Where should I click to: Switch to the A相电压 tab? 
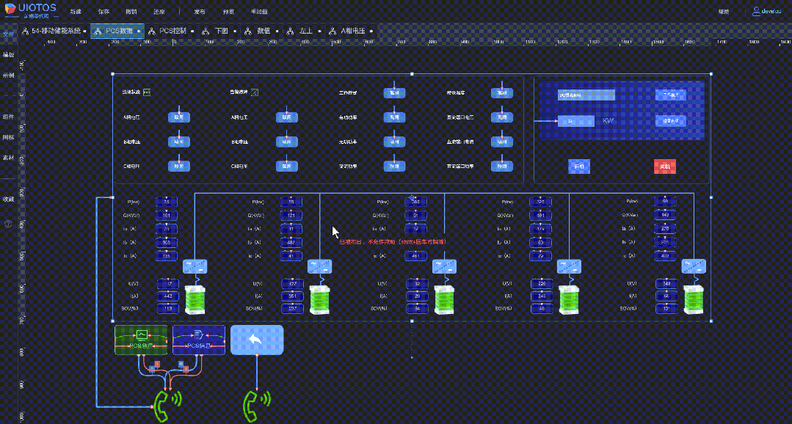pyautogui.click(x=352, y=31)
